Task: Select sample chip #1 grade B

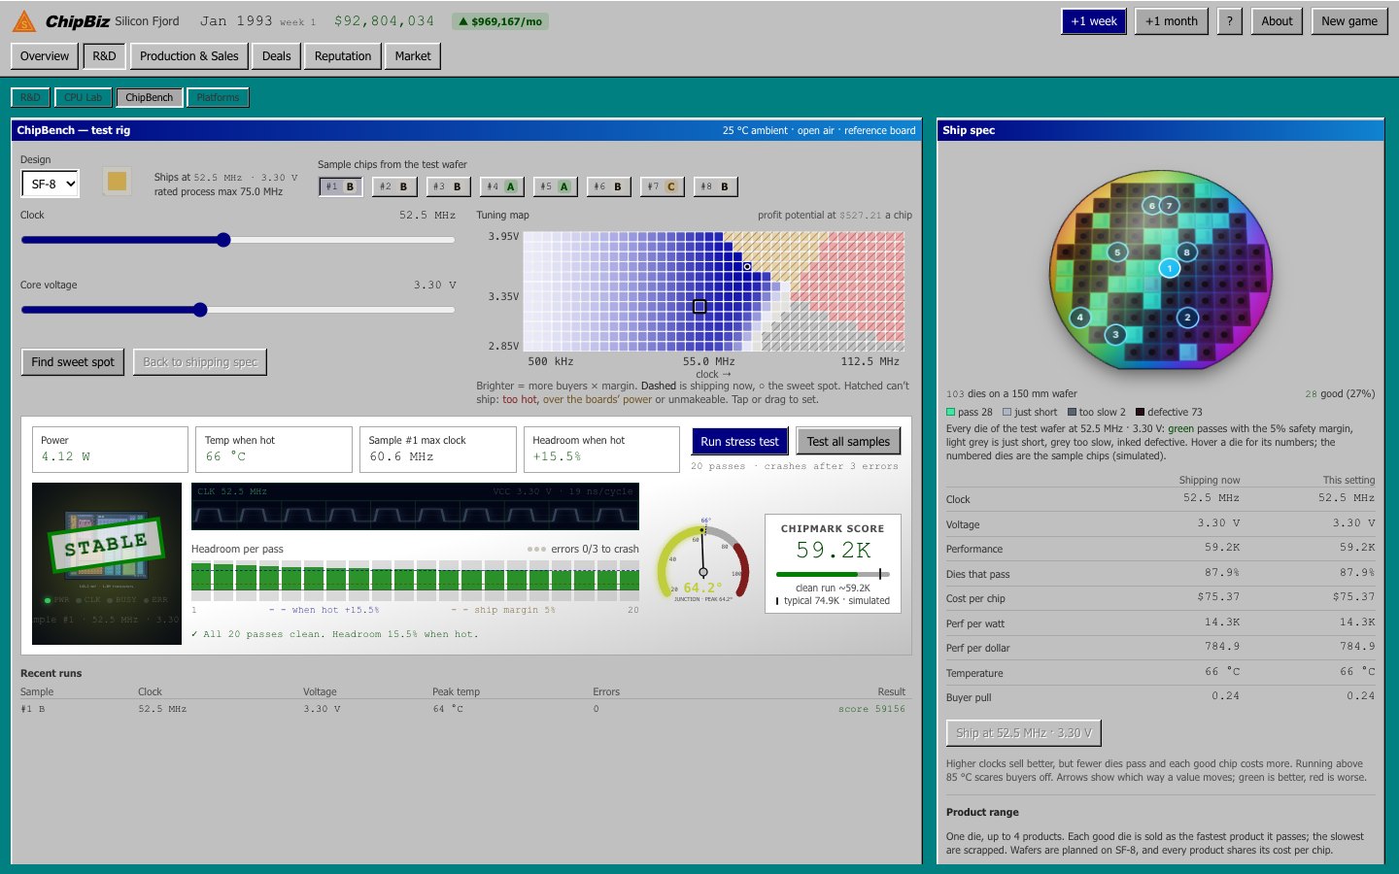Action: pos(340,186)
